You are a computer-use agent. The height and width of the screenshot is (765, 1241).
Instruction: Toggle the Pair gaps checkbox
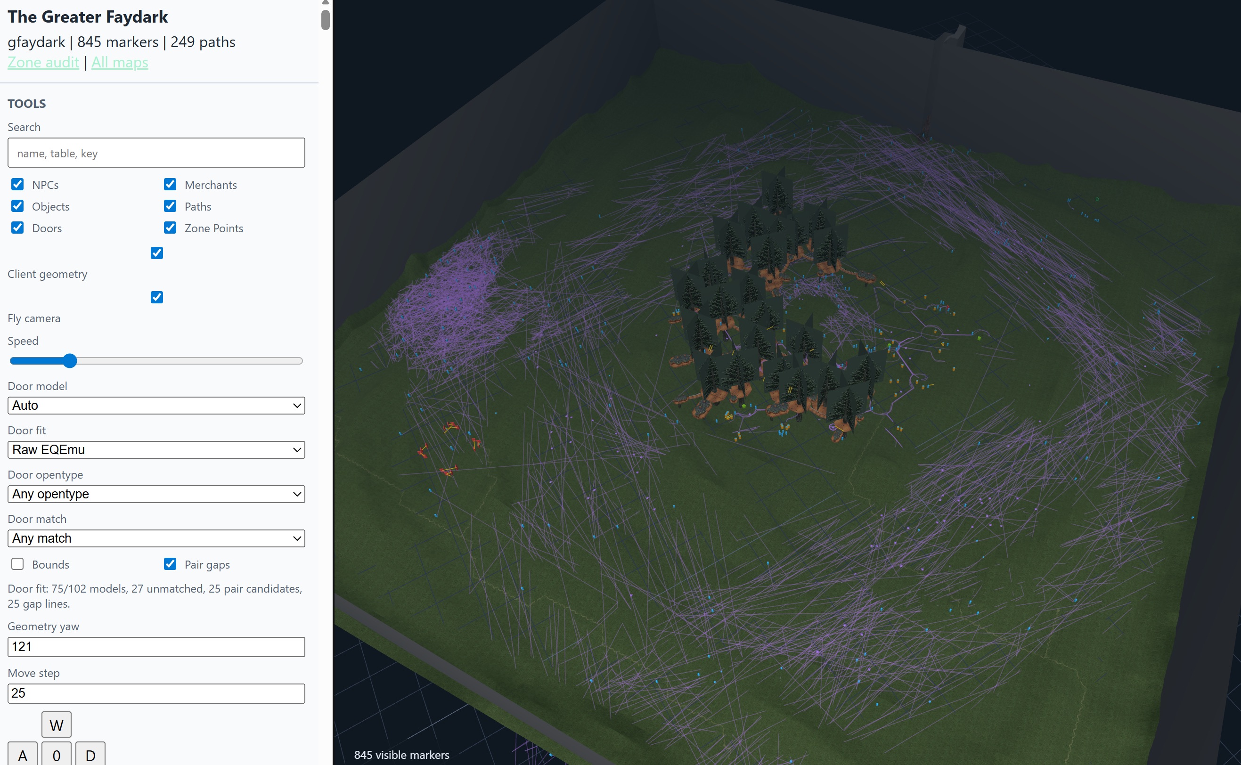[170, 564]
